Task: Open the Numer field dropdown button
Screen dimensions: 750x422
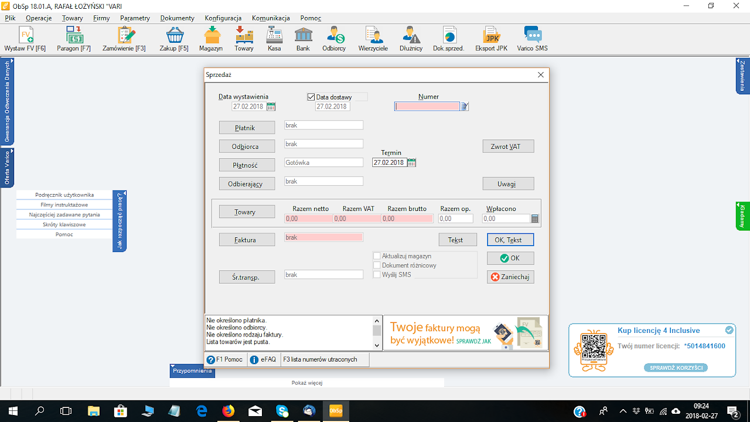Action: (x=465, y=107)
